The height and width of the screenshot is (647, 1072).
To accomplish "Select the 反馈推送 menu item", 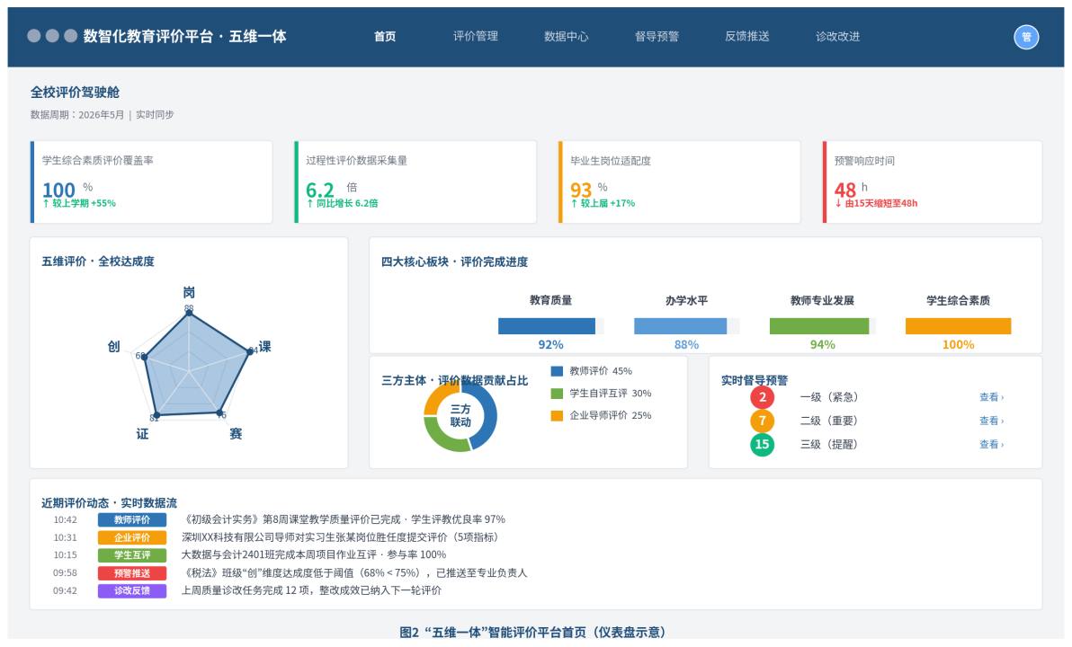I will click(747, 36).
